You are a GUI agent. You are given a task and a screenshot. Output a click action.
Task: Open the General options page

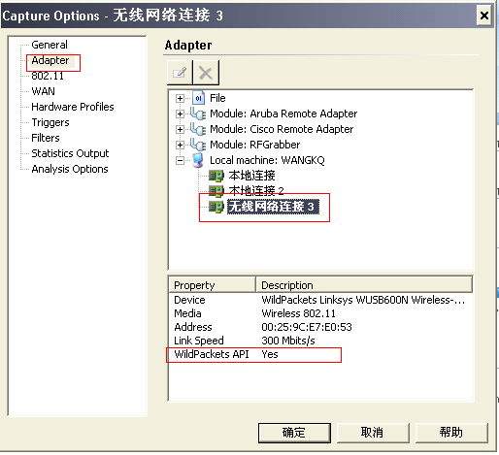[50, 45]
